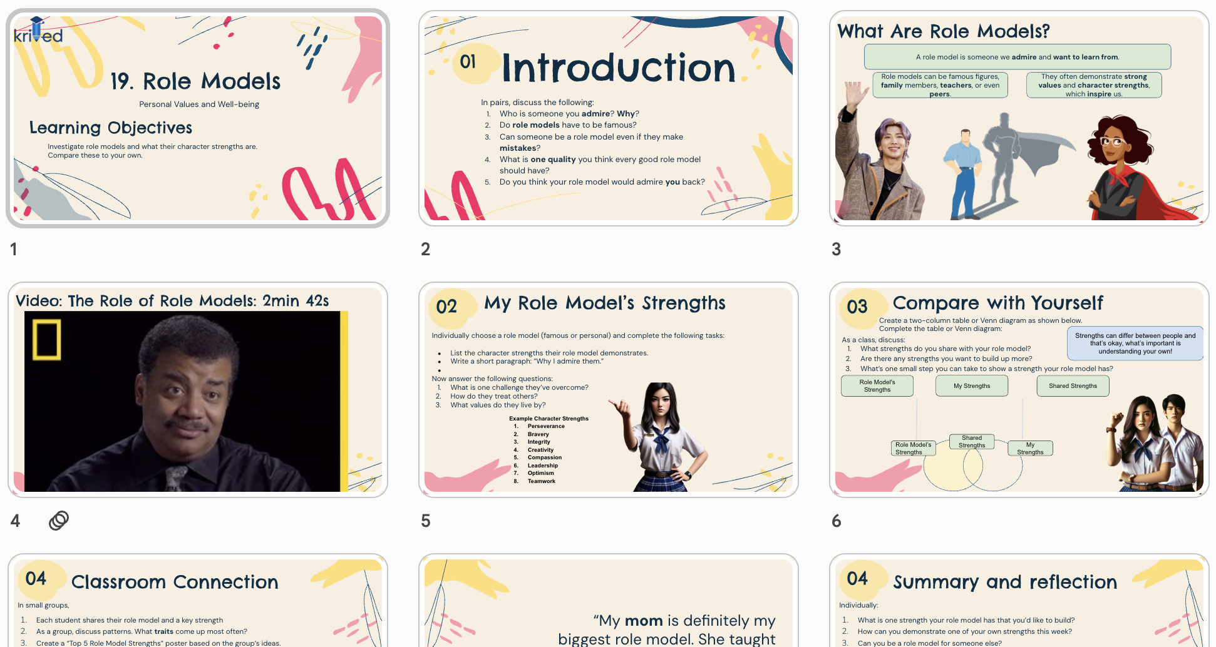1216x647 pixels.
Task: Click the kri-ed logo on slide 1
Action: (x=38, y=31)
